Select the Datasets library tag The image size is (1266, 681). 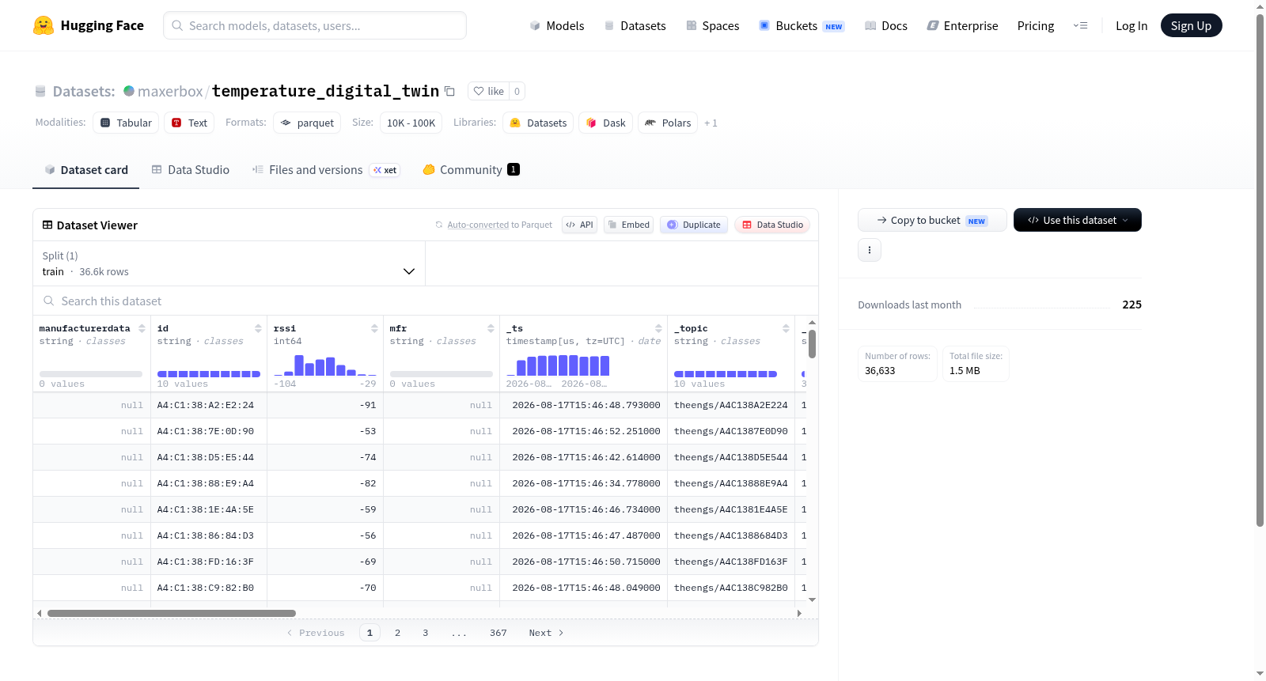[538, 123]
